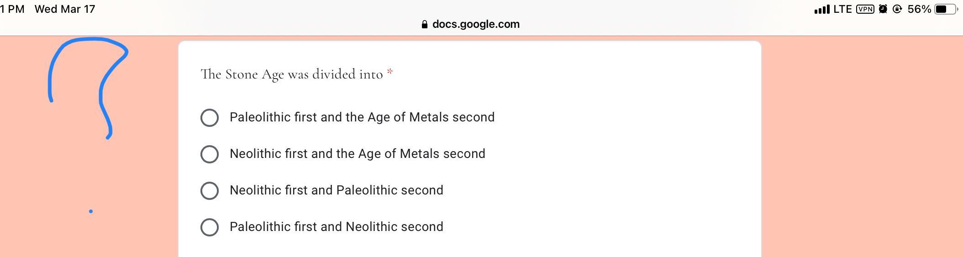Select radio circle for Paleolithic first, Neolithic second
This screenshot has height=257, width=963.
(x=210, y=227)
